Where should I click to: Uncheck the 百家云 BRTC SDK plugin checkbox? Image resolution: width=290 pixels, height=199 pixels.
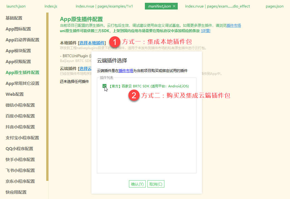105,86
